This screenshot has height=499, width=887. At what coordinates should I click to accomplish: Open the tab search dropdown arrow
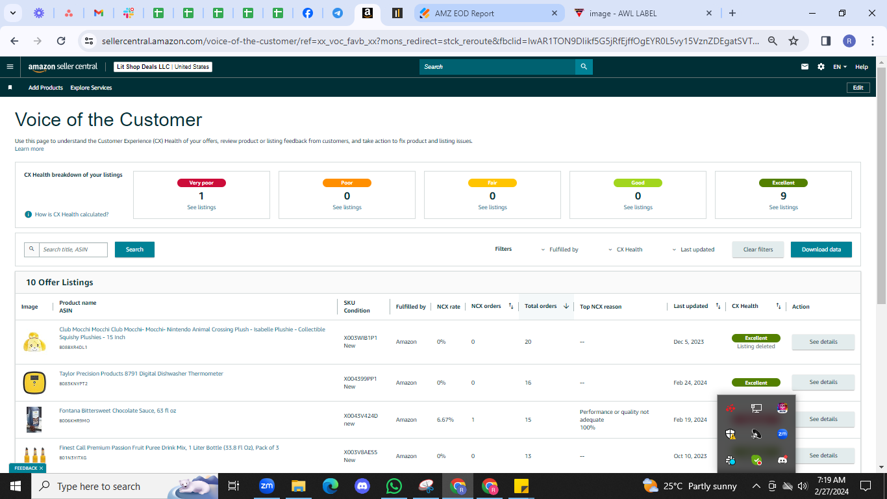tap(14, 13)
